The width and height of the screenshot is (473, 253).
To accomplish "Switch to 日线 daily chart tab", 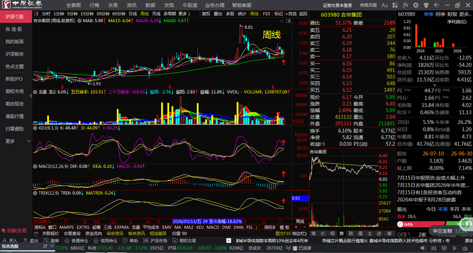I will pos(133,14).
